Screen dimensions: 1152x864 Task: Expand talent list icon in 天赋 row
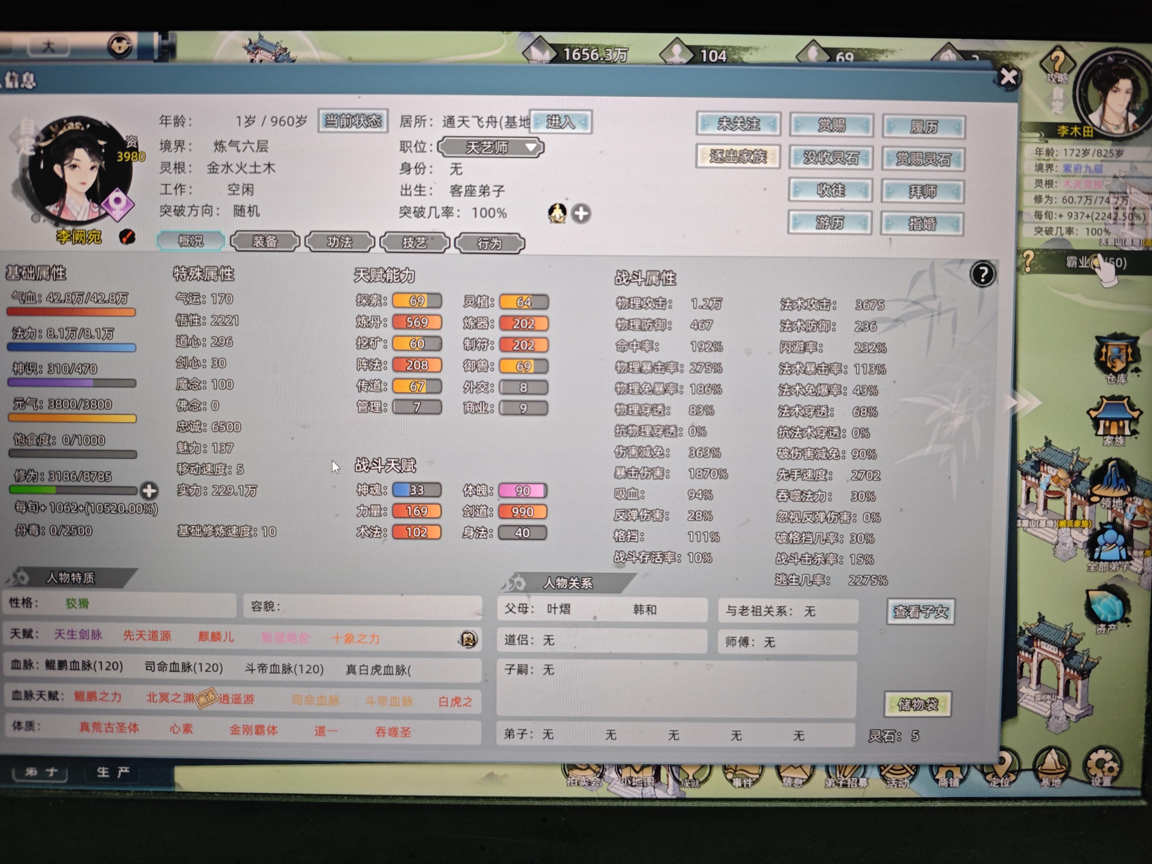pyautogui.click(x=468, y=639)
